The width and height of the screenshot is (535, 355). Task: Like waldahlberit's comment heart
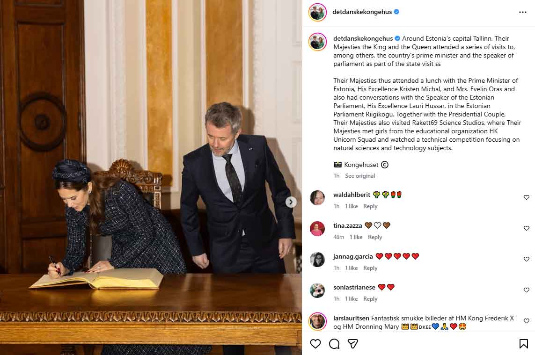527,197
